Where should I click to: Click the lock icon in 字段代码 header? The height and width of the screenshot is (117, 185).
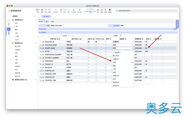(x=59, y=39)
